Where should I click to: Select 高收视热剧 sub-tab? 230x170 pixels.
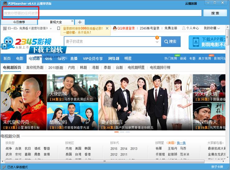coord(35,68)
